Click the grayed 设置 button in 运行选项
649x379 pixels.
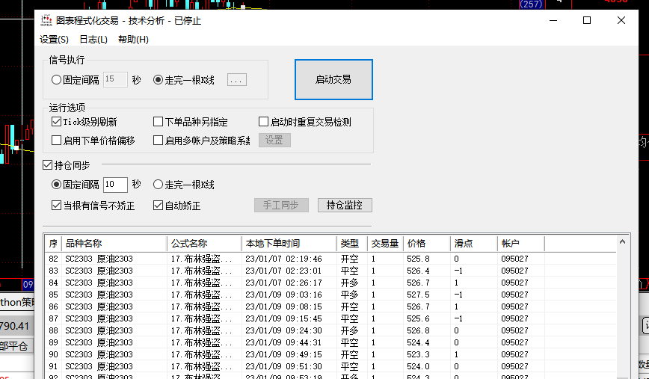274,140
